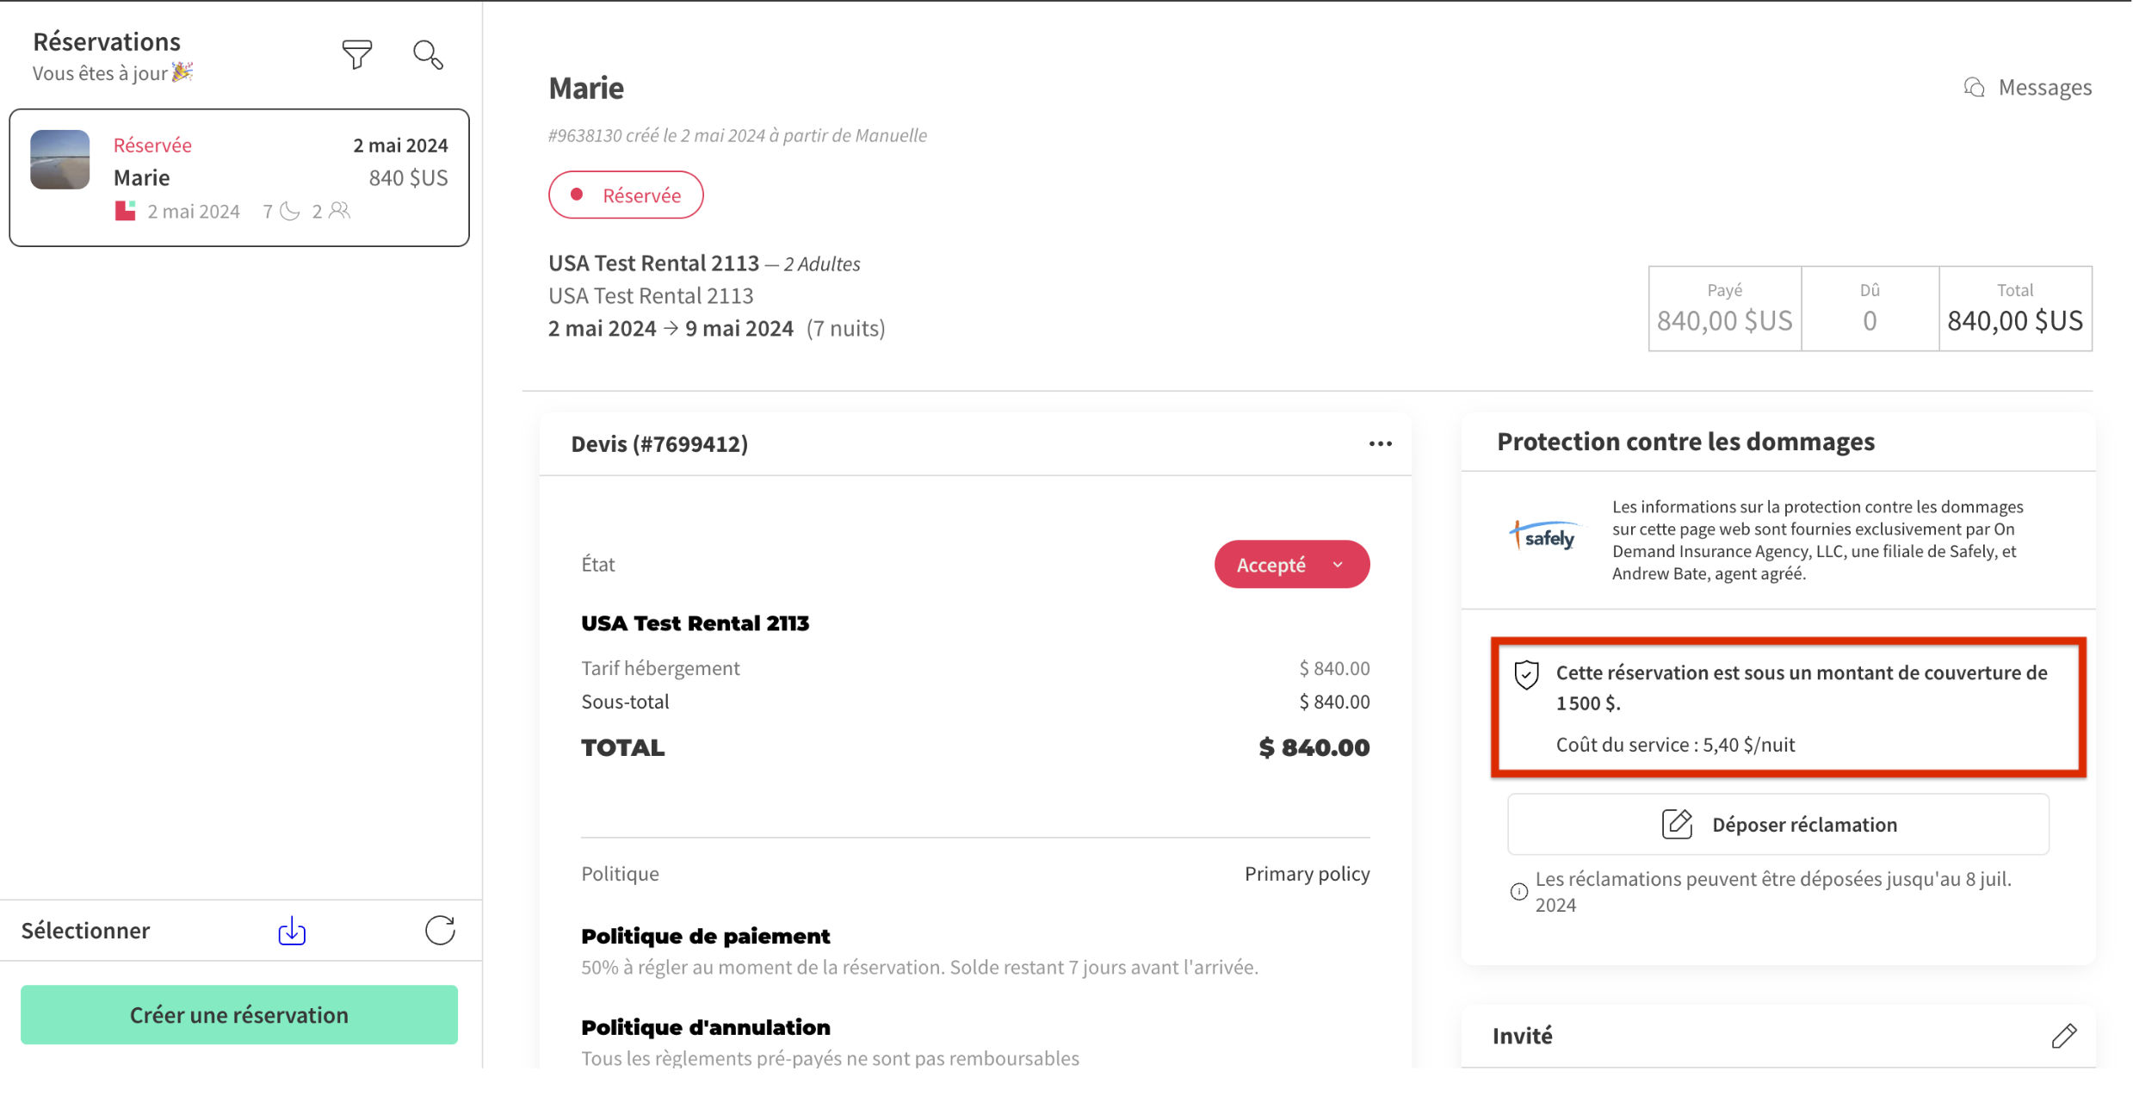Click the Réservée status pill

tap(626, 195)
